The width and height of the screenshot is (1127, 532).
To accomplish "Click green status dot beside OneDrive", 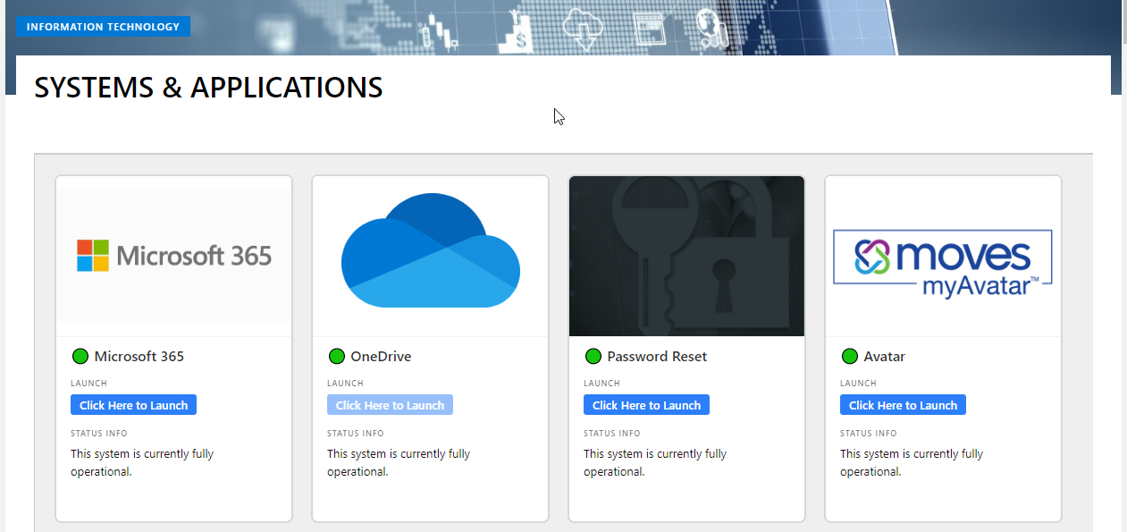I will coord(337,357).
